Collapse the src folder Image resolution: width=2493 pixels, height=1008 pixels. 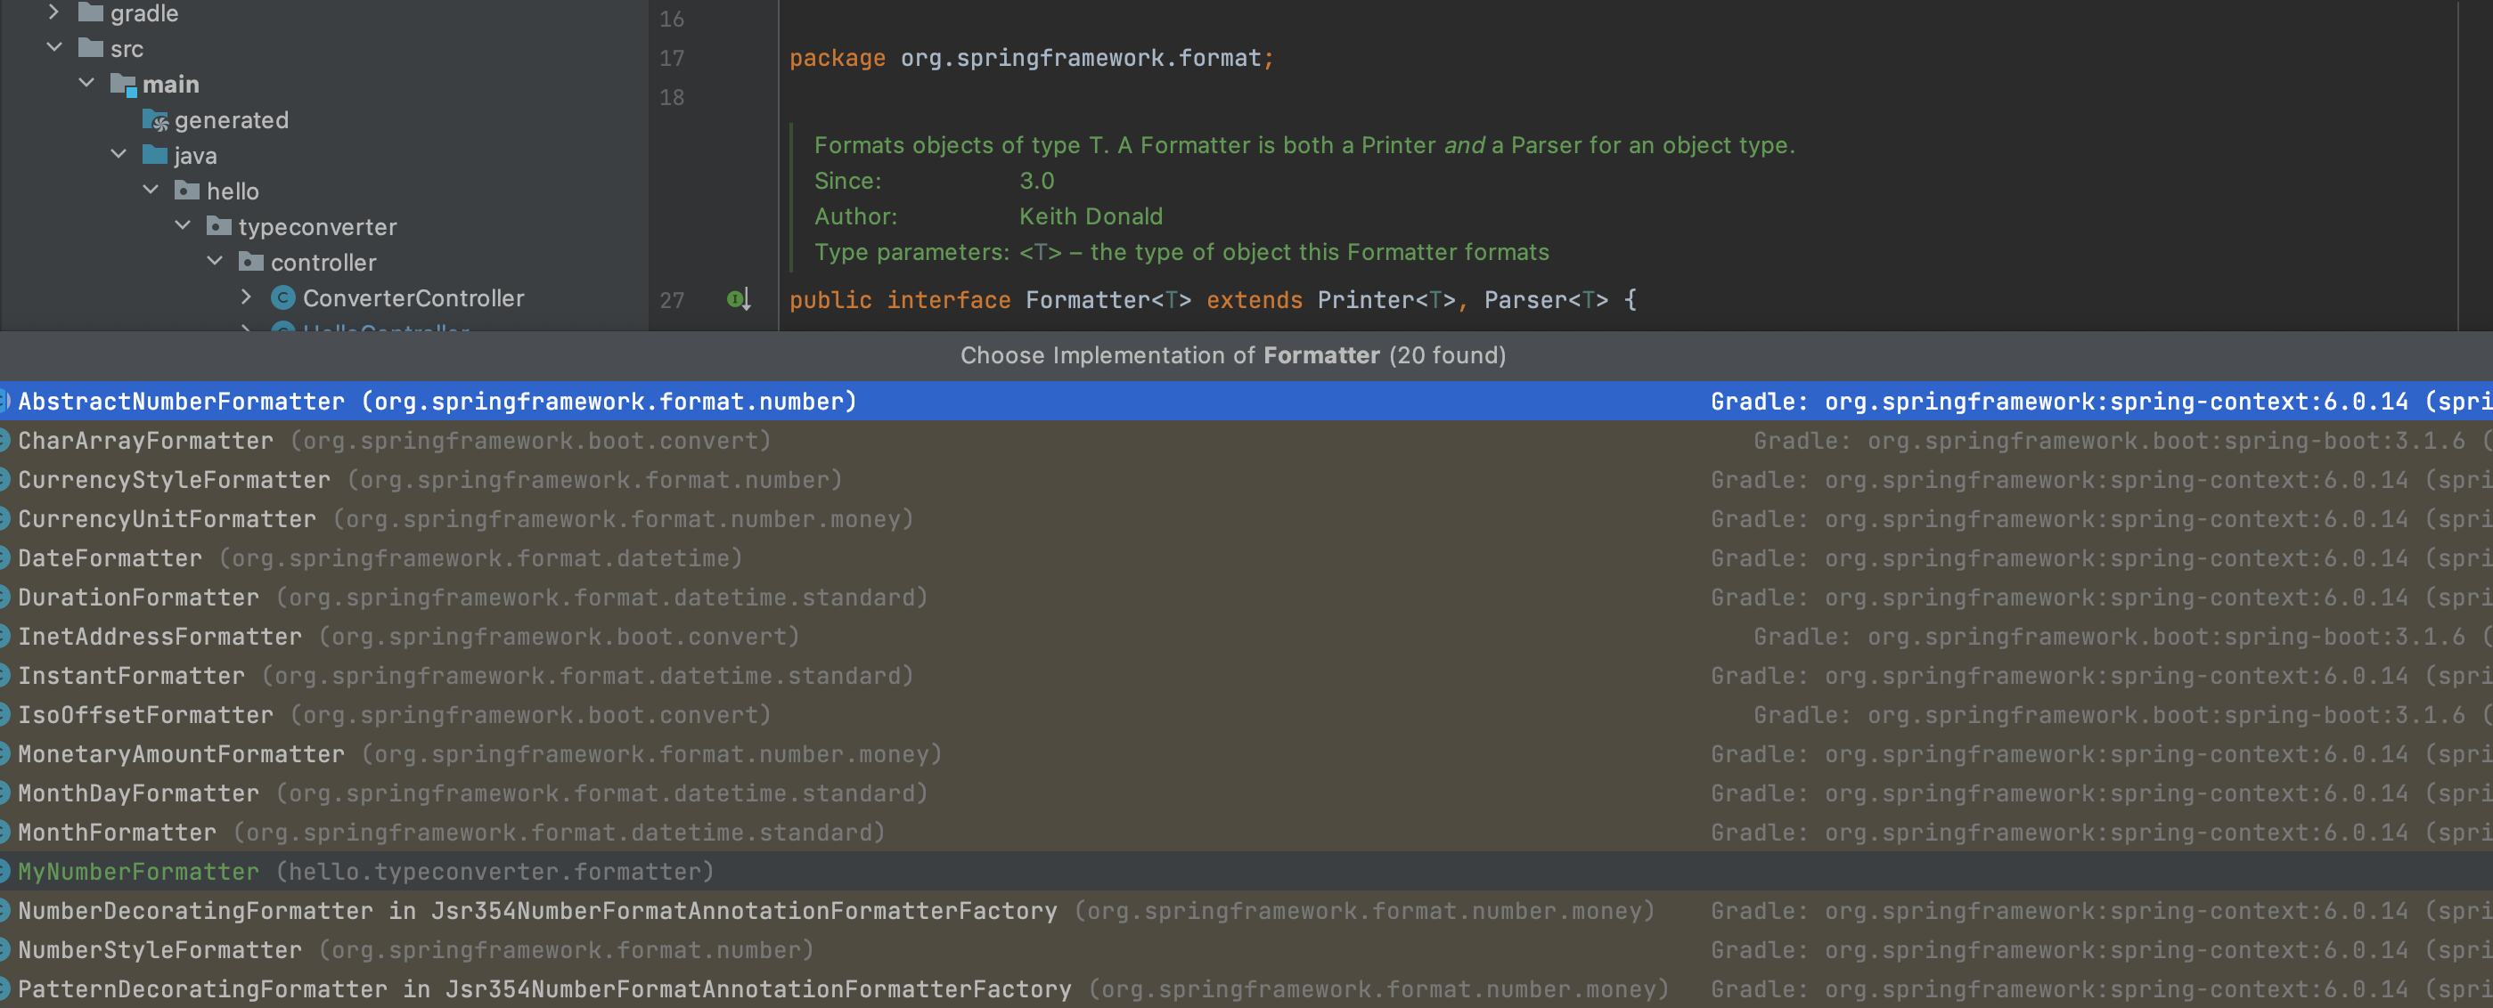point(54,47)
